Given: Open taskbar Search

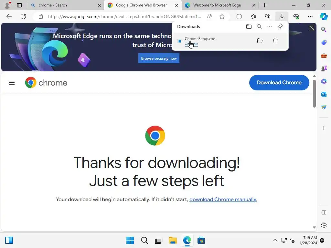Looking at the screenshot, I should pyautogui.click(x=144, y=240).
